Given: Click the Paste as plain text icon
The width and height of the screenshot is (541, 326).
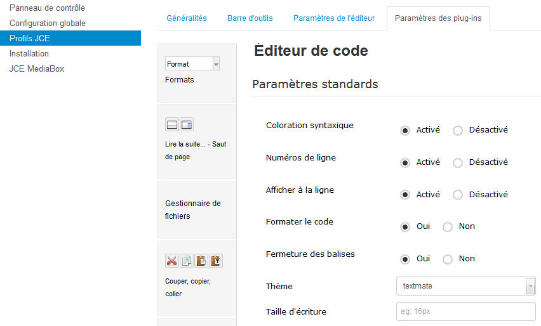Looking at the screenshot, I should coord(216,261).
